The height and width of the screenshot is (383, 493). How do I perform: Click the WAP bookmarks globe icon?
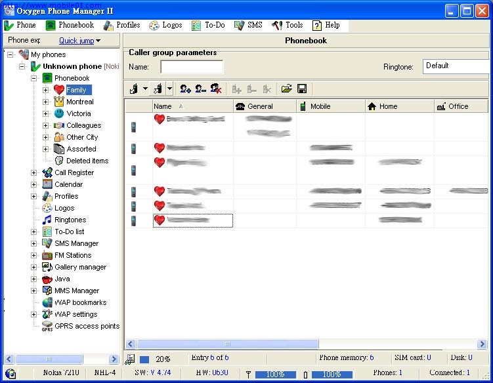tap(47, 302)
